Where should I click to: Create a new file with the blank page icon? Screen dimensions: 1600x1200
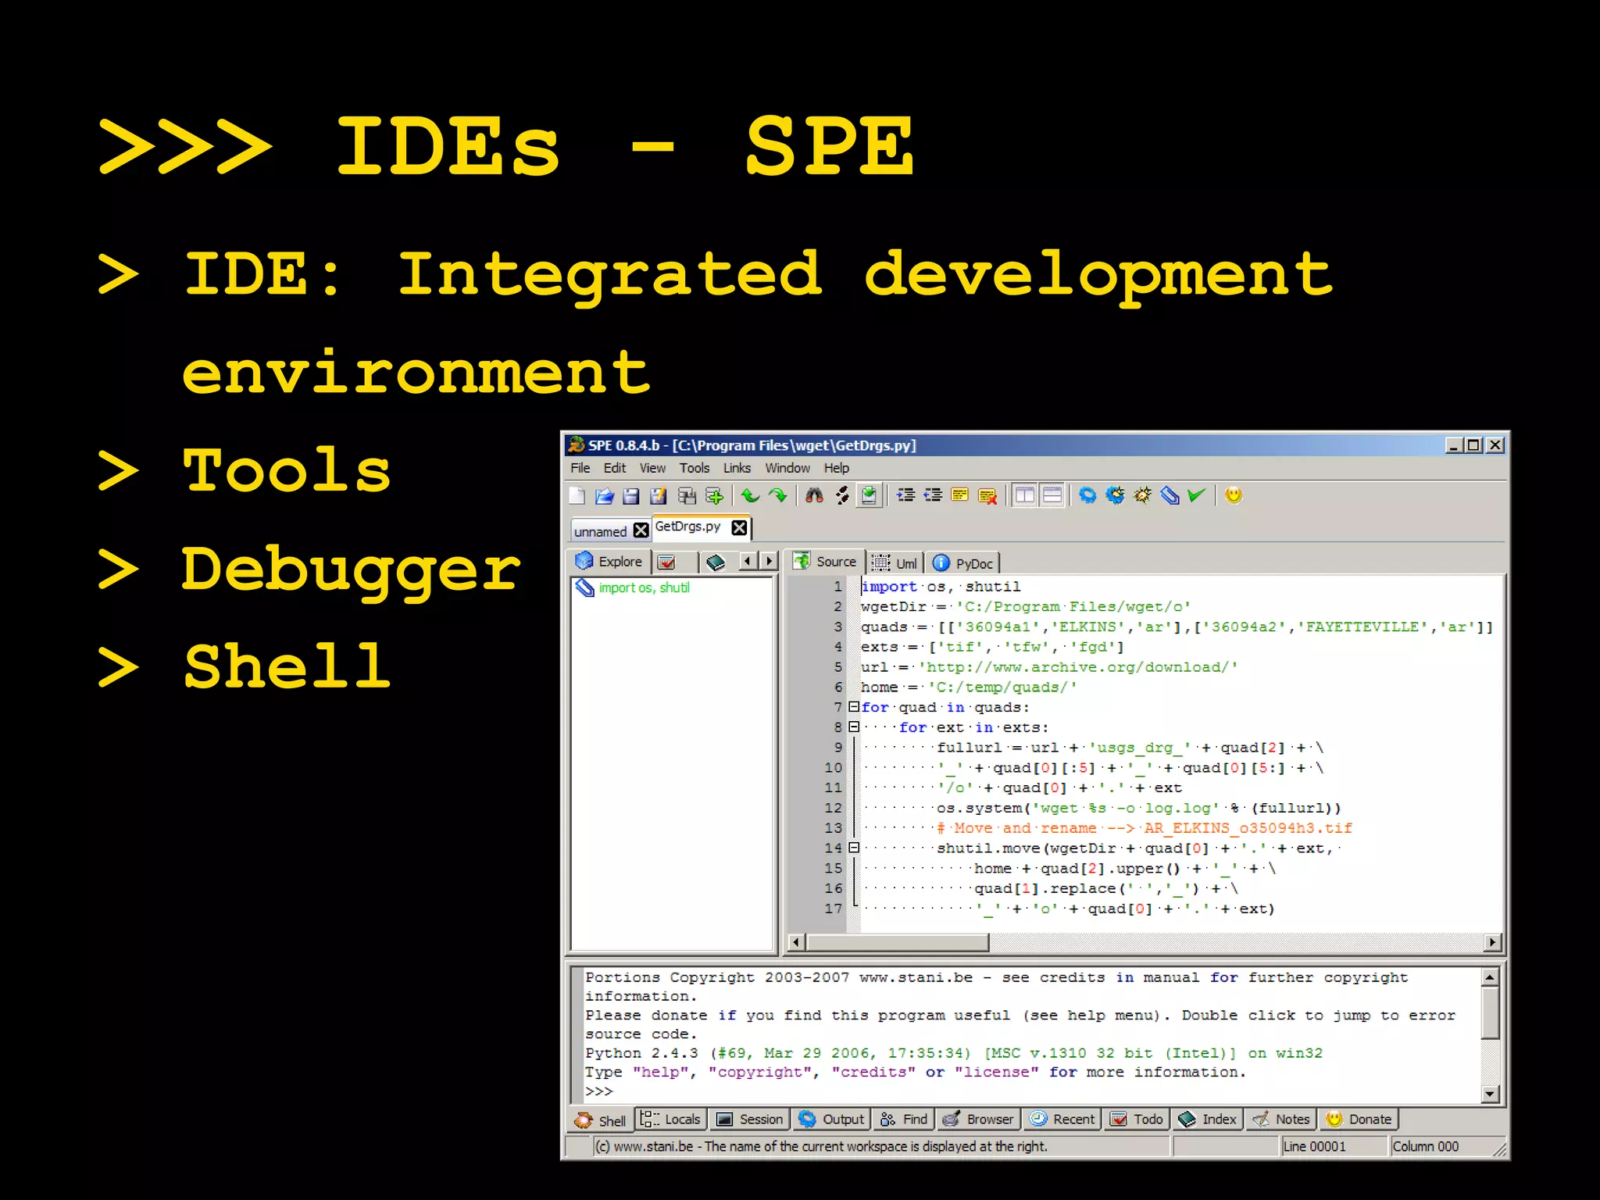(577, 495)
